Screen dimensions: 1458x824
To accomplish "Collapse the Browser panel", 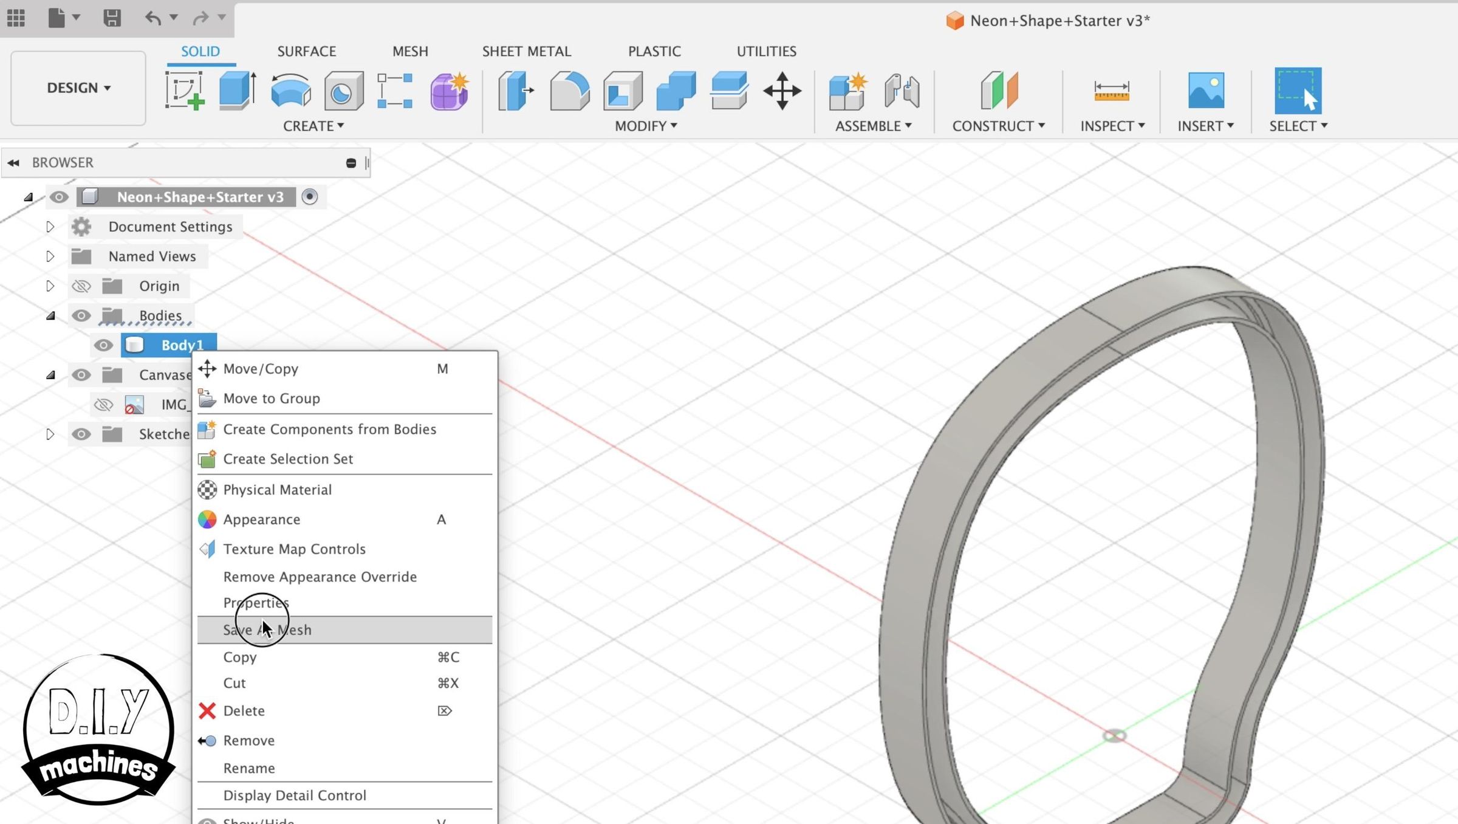I will [13, 162].
